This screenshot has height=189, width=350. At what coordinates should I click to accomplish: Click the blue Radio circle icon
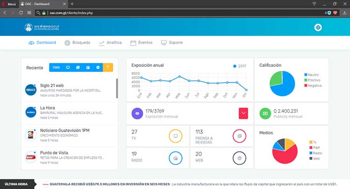click(175, 159)
